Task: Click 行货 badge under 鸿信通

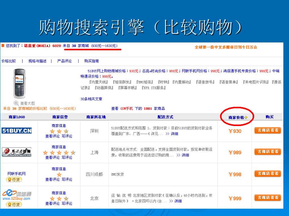Action: [x=14, y=204]
